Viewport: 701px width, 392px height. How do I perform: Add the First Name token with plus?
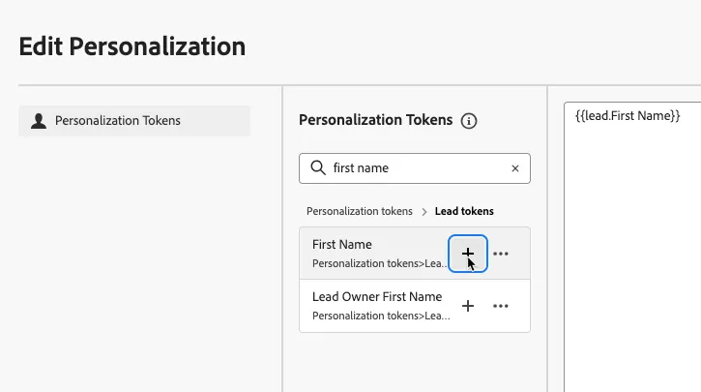(x=468, y=254)
